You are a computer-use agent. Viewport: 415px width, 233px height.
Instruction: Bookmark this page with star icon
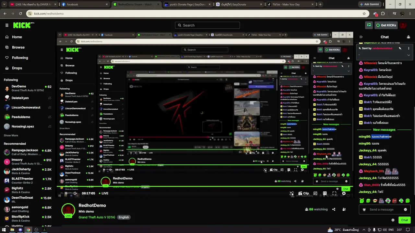364,14
